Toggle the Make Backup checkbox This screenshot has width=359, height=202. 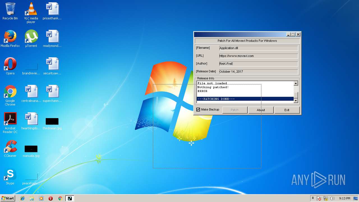[x=198, y=109]
